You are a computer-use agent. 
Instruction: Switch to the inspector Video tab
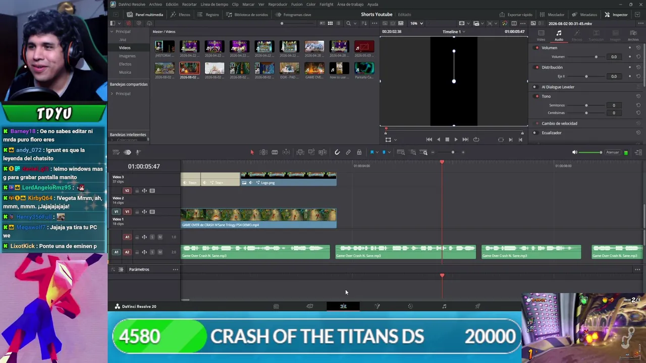[541, 36]
